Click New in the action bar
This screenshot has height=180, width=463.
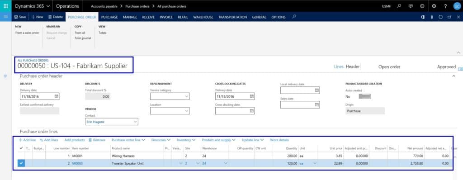37,17
